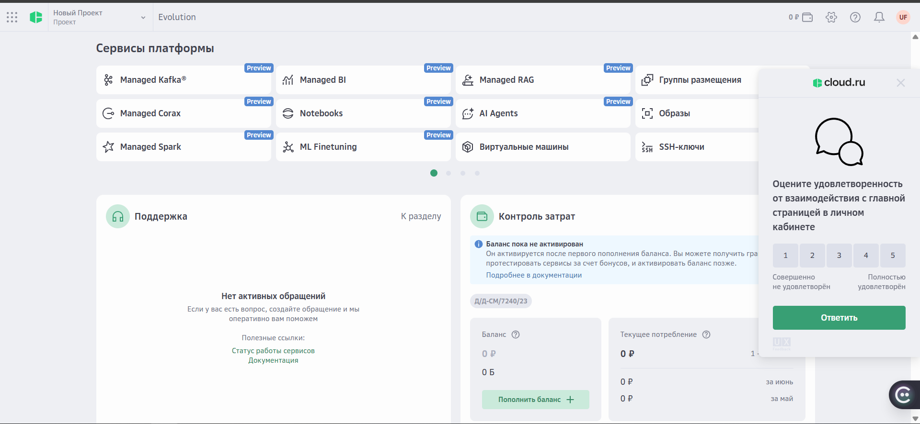Click the Пополнить баланс button
The height and width of the screenshot is (424, 920).
click(x=535, y=400)
